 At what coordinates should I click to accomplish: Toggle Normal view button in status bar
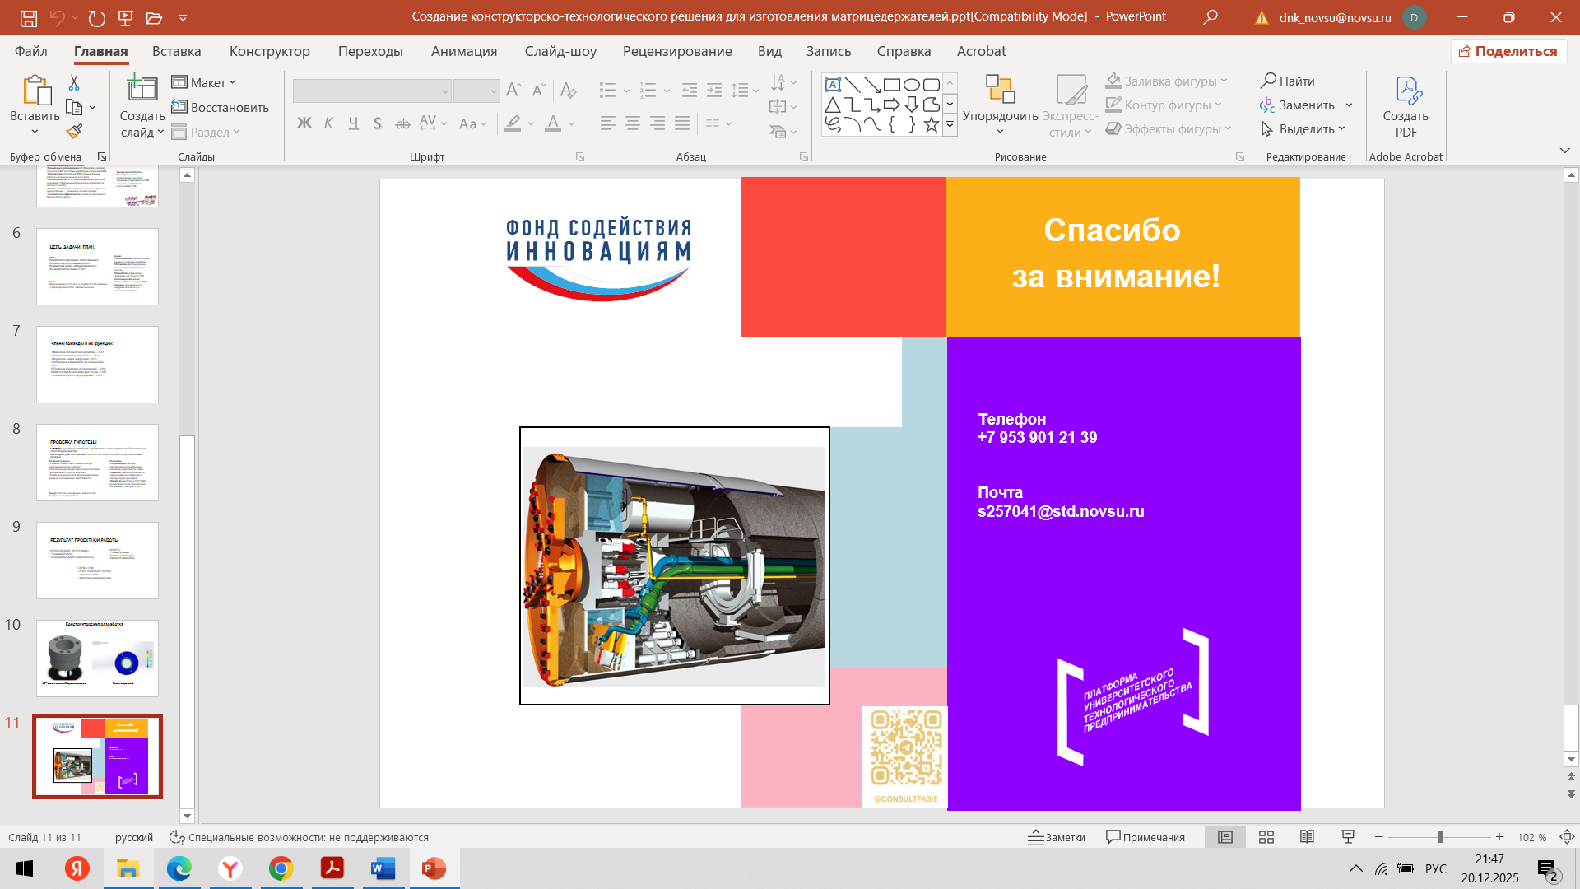tap(1225, 837)
